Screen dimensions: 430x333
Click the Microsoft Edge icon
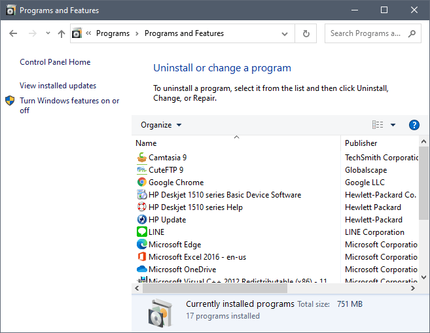tap(142, 245)
